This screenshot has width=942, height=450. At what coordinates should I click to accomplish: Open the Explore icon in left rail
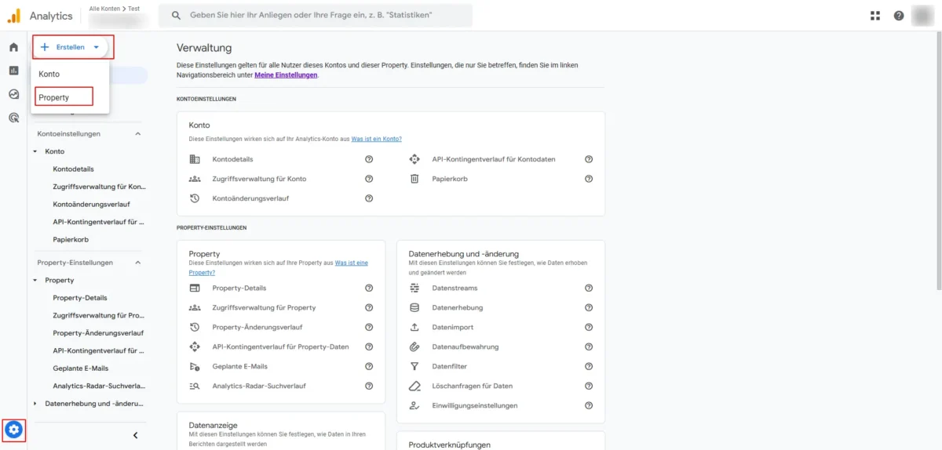[13, 94]
